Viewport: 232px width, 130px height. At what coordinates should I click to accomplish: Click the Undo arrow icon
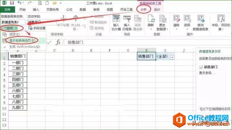coord(20,3)
